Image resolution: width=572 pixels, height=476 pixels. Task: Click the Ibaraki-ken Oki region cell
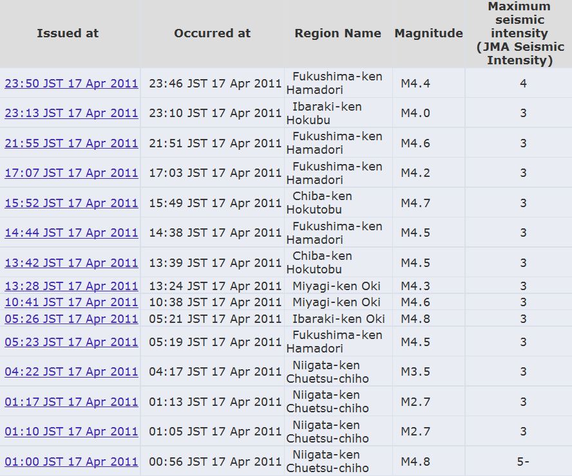[x=339, y=318]
